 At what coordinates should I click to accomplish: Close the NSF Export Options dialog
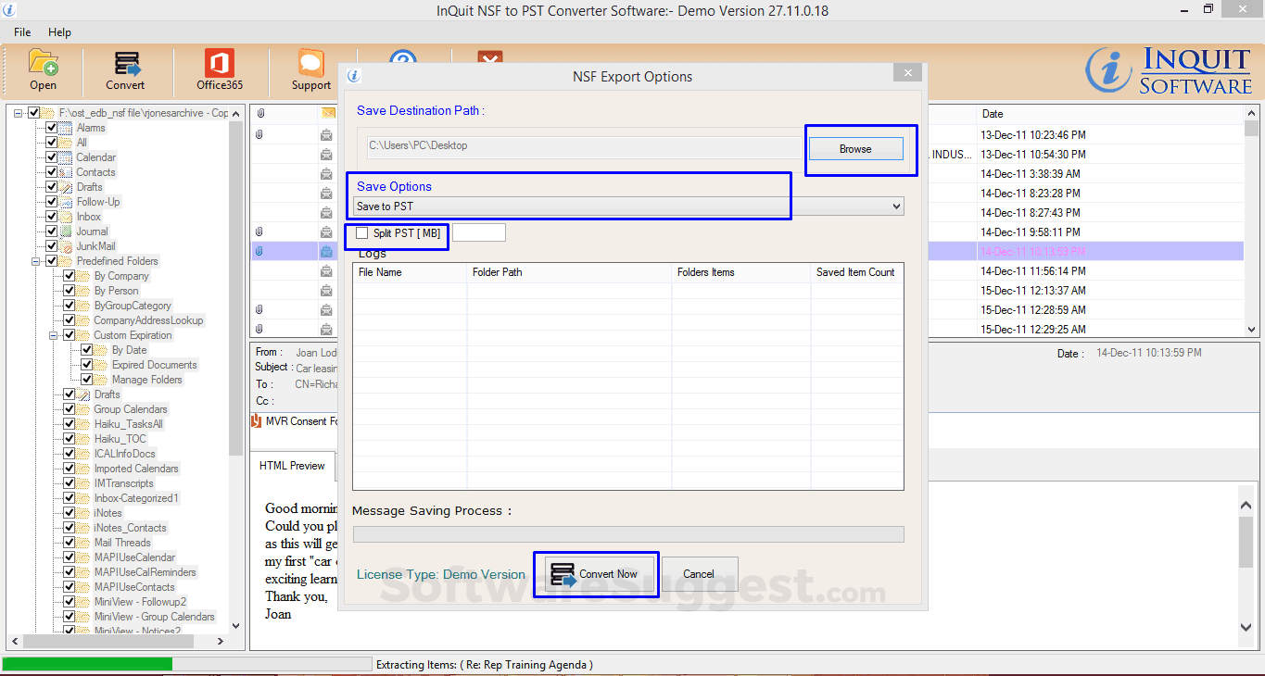tap(908, 73)
